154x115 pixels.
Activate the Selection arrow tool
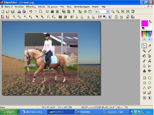(x=144, y=46)
